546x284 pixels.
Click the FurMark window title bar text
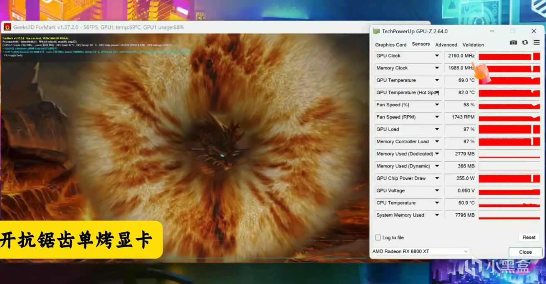pyautogui.click(x=99, y=27)
